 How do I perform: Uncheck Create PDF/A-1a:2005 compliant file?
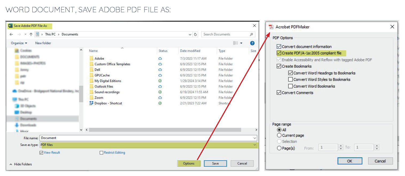(279, 53)
